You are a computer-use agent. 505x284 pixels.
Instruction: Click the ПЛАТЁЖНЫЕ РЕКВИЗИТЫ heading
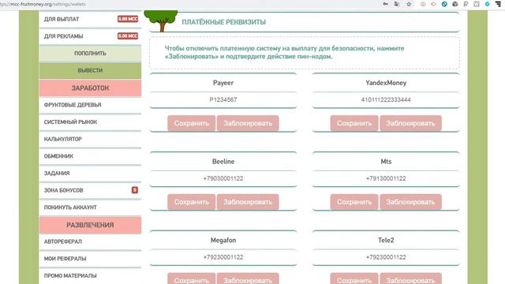[x=224, y=22]
